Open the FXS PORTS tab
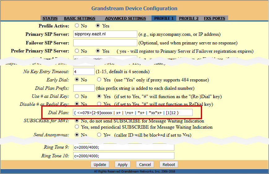 coord(215,18)
